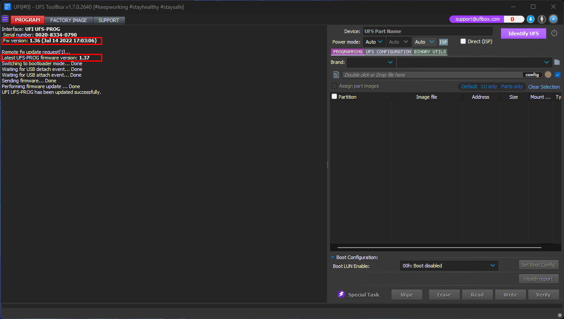Select the Parts only preset
This screenshot has width=564, height=319.
(x=512, y=86)
